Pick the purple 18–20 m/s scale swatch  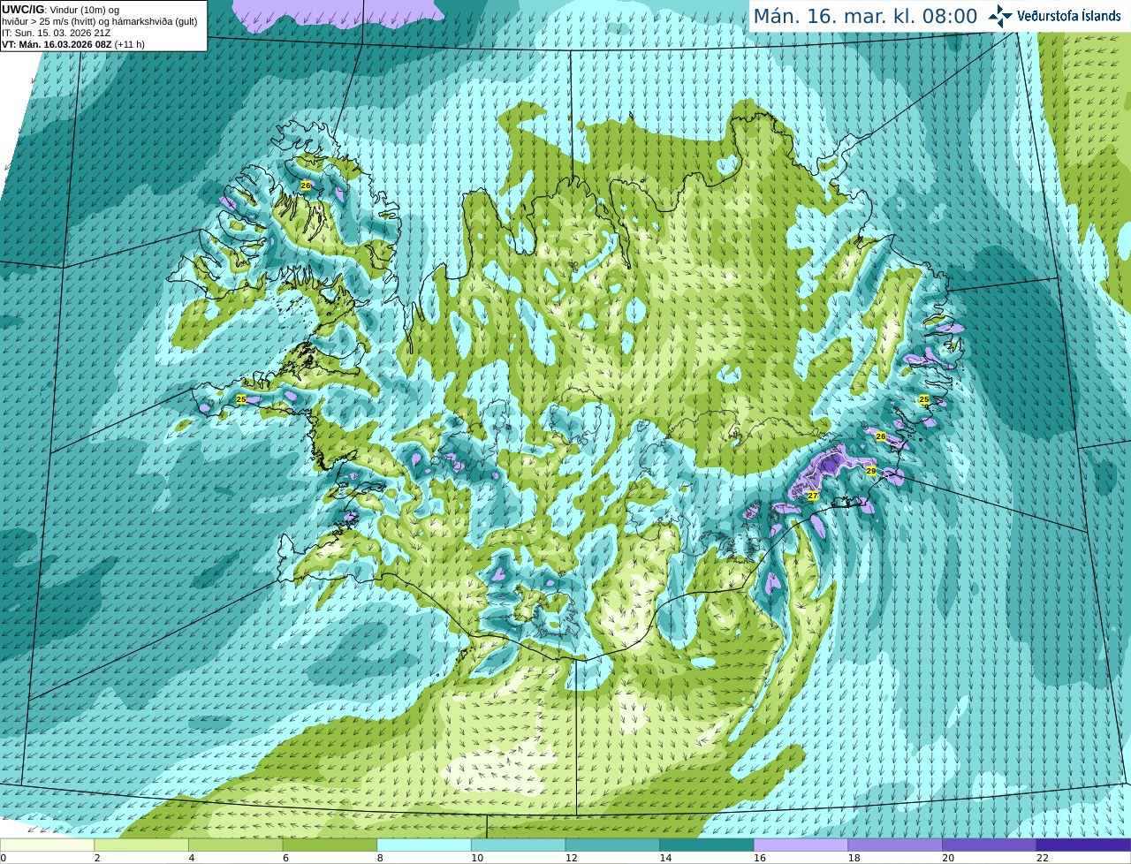pos(895,845)
